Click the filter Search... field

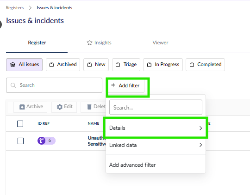click(156, 107)
